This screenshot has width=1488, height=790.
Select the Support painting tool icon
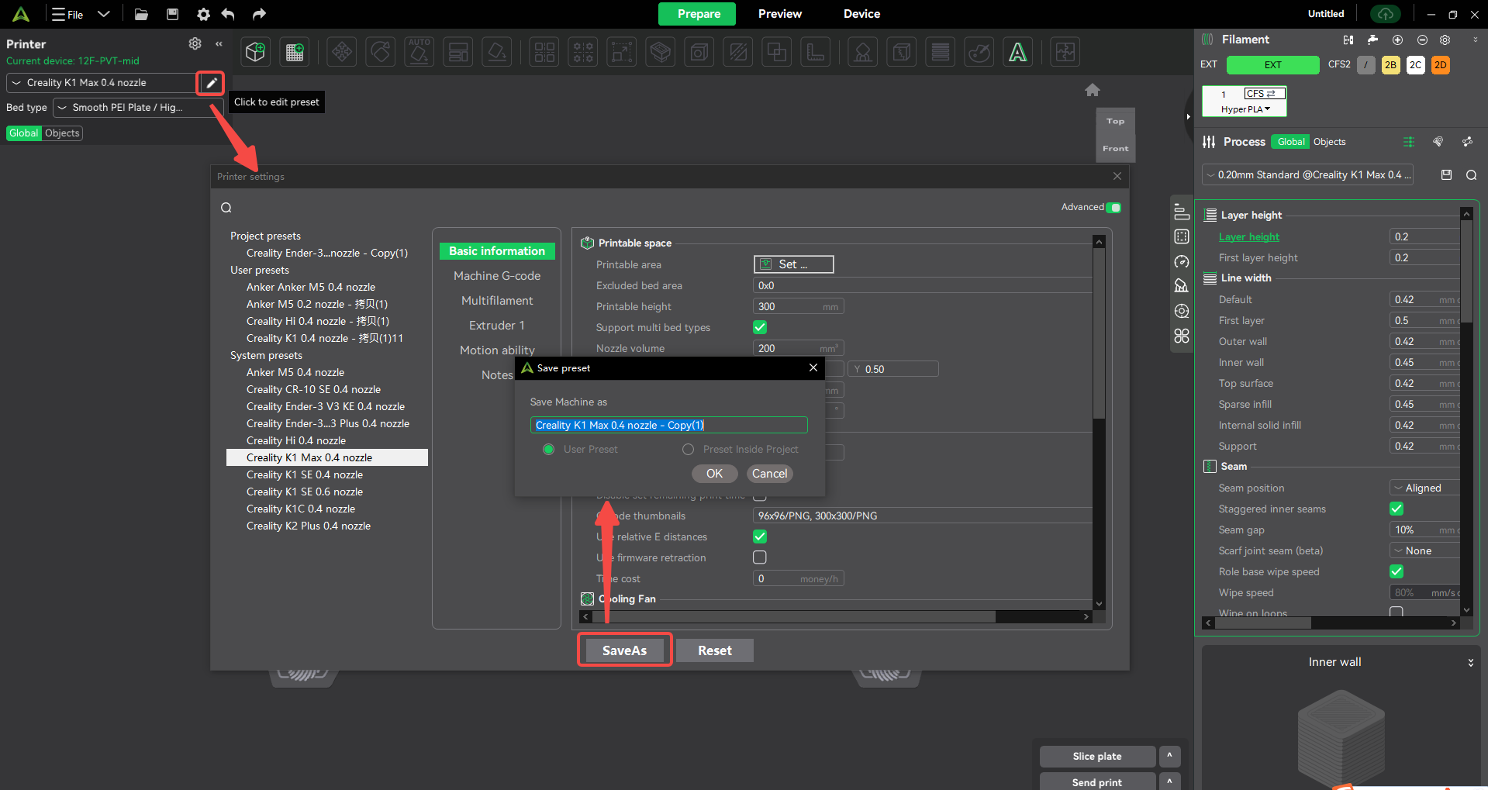tap(862, 52)
